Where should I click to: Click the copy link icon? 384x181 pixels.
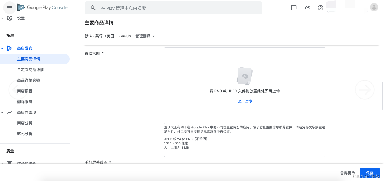(x=307, y=8)
